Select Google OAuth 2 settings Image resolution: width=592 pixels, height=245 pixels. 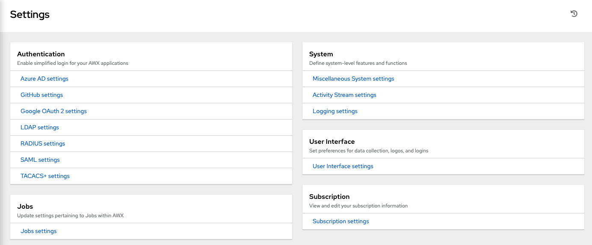point(53,111)
